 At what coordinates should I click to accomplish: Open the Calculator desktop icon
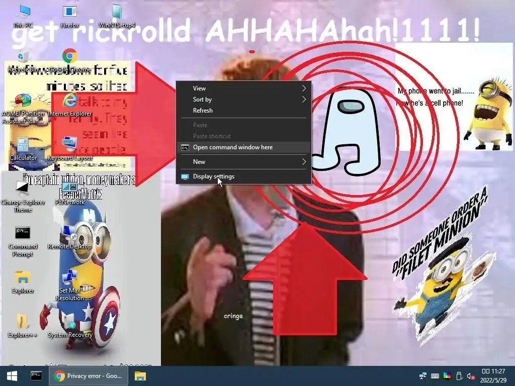[23, 149]
